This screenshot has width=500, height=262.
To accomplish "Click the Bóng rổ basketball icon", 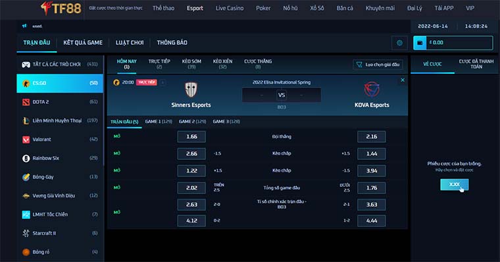I will (x=26, y=252).
